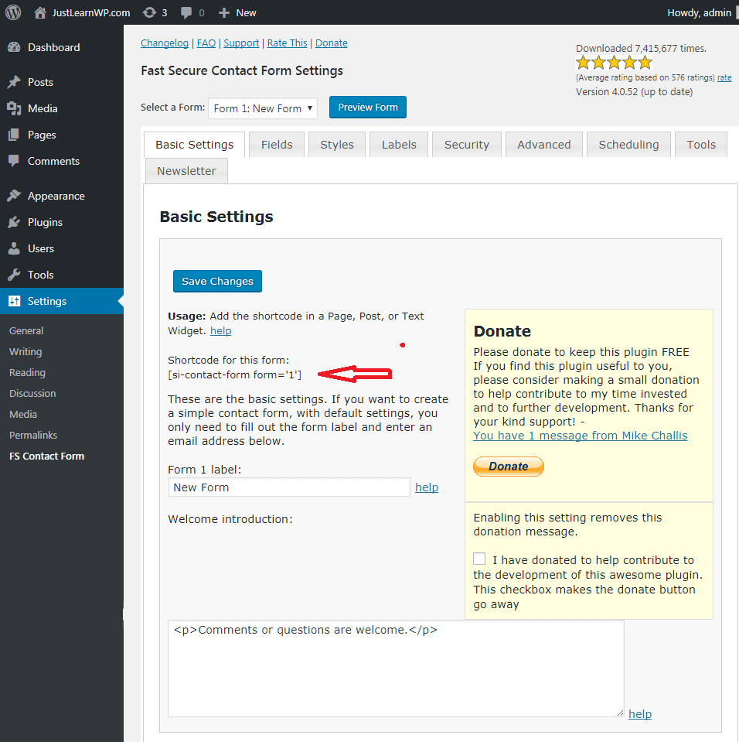
Task: Open Permalinks settings submenu
Action: (x=33, y=435)
